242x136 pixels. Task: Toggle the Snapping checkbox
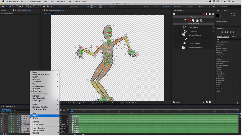(71, 6)
